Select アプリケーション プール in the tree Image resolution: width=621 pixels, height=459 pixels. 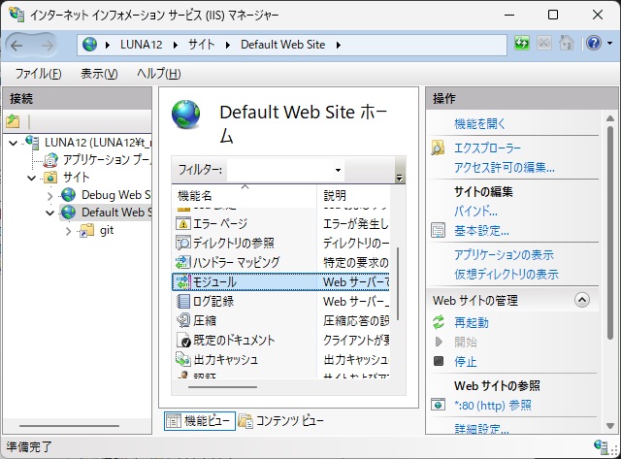tap(106, 159)
